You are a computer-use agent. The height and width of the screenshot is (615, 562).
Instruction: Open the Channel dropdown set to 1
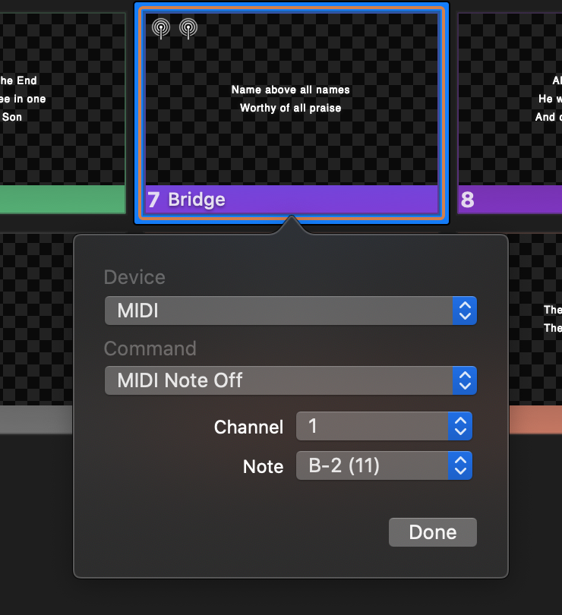click(384, 426)
